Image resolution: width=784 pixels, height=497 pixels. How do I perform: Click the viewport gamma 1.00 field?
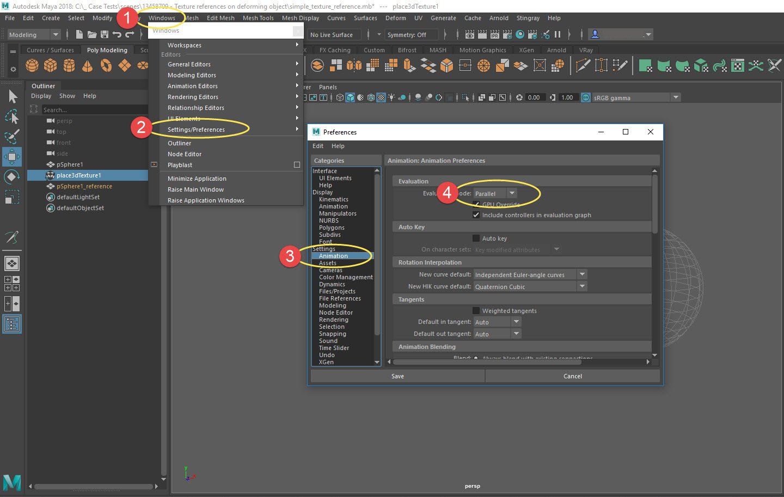click(568, 97)
